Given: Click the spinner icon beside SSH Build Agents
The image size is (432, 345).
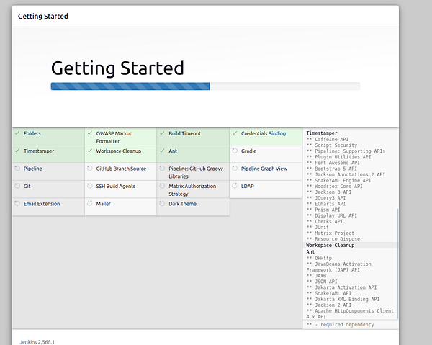Looking at the screenshot, I should (90, 186).
